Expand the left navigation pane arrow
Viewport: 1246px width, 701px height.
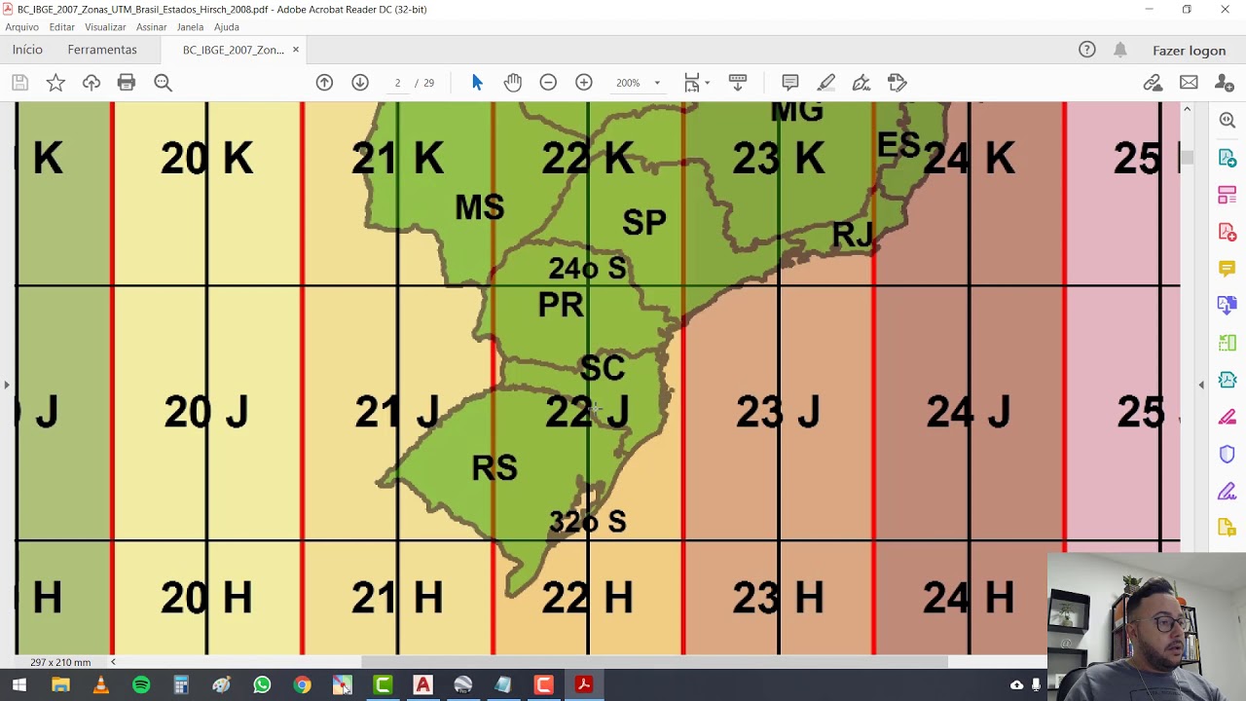[x=7, y=386]
